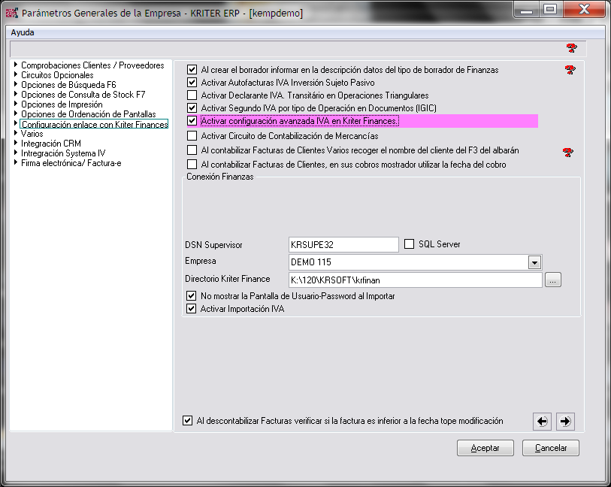Expand Integración CRM tree arrow

[x=16, y=143]
